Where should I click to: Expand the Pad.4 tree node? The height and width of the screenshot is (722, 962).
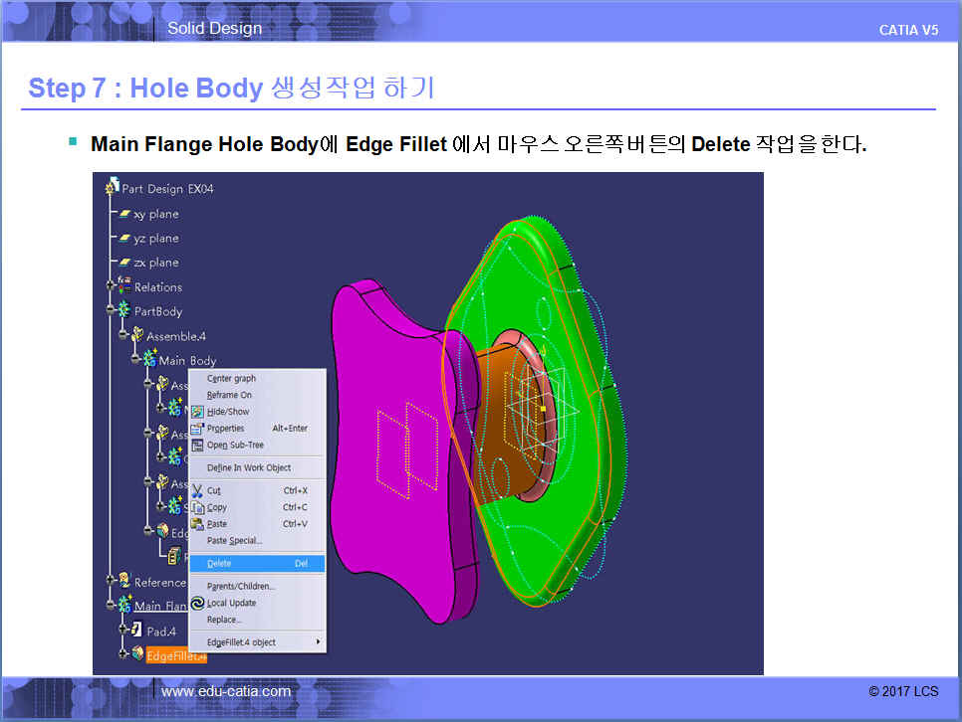click(x=123, y=630)
